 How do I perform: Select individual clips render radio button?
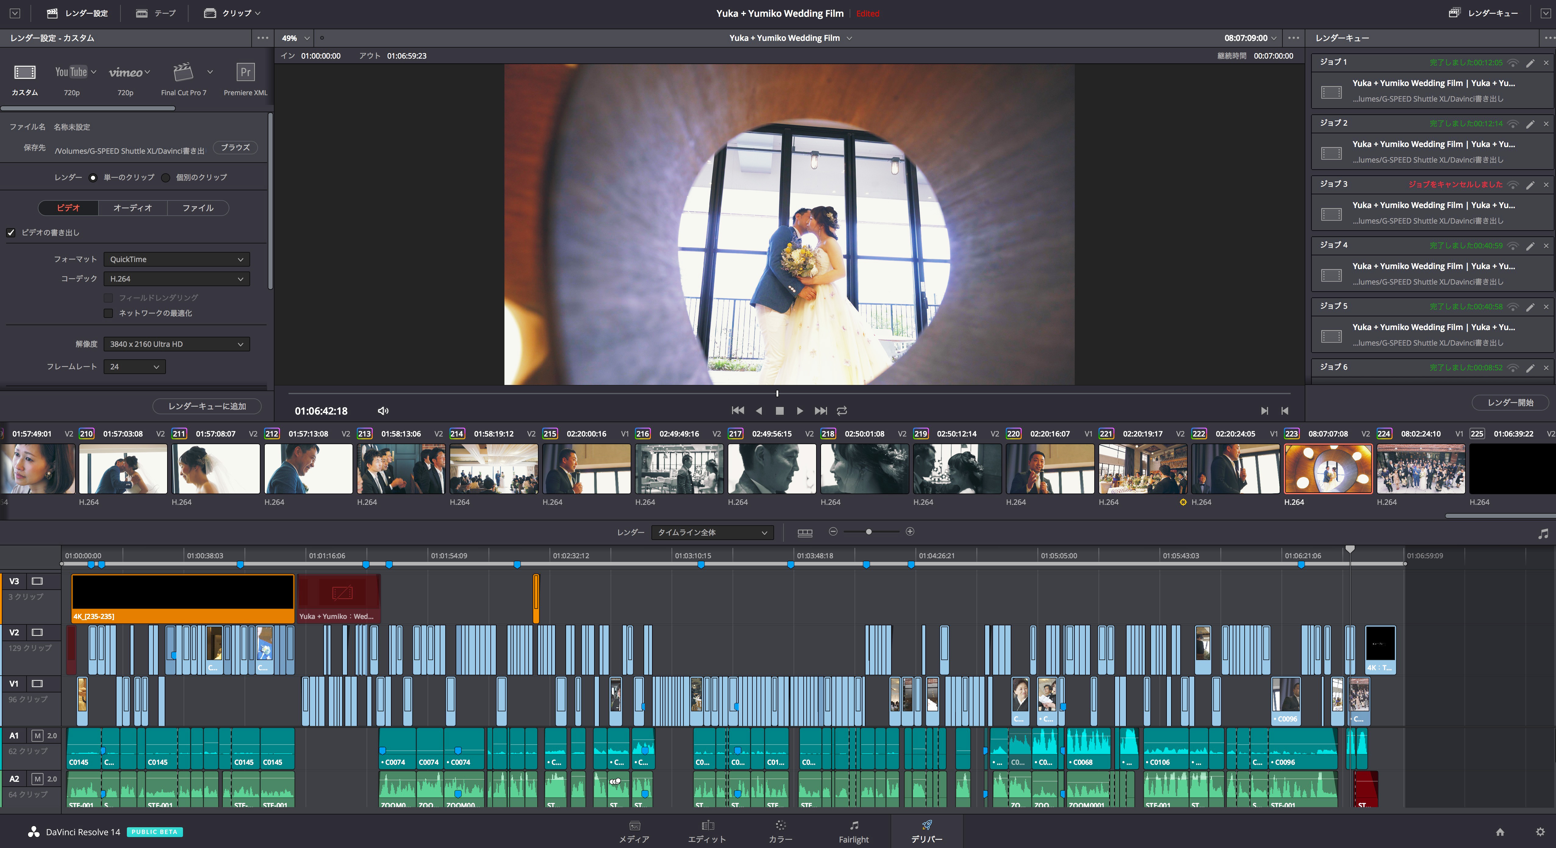pos(166,178)
